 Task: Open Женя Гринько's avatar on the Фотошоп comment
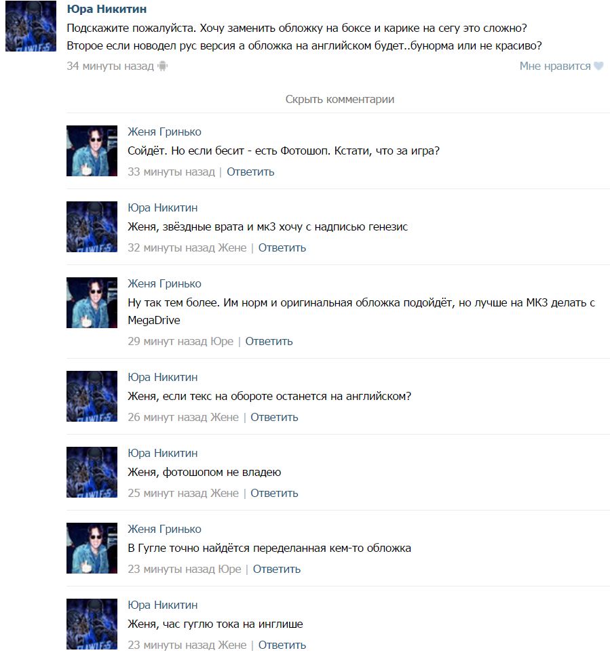click(92, 151)
